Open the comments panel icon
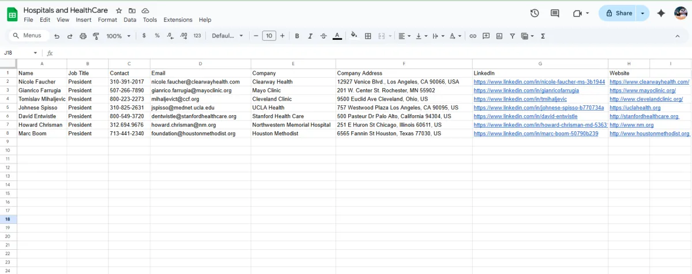The height and width of the screenshot is (274, 692). coord(555,13)
